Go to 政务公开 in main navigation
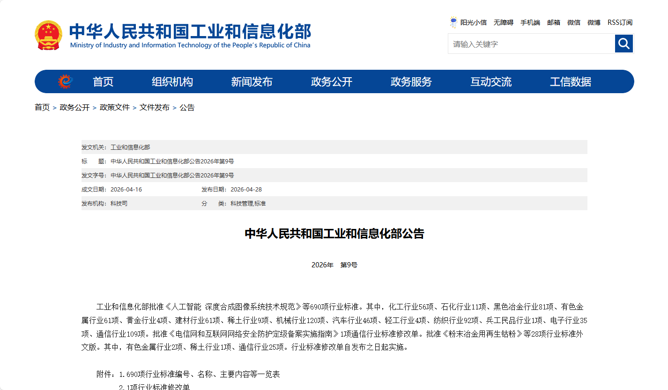668x390 pixels. [332, 82]
